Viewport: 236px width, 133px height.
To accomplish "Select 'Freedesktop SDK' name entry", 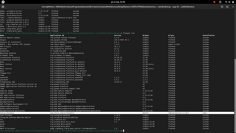I will pos(8,82).
